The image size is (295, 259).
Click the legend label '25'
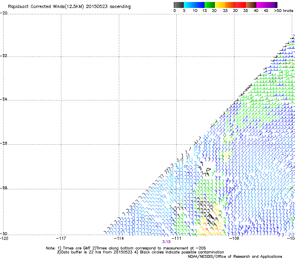point(225,11)
